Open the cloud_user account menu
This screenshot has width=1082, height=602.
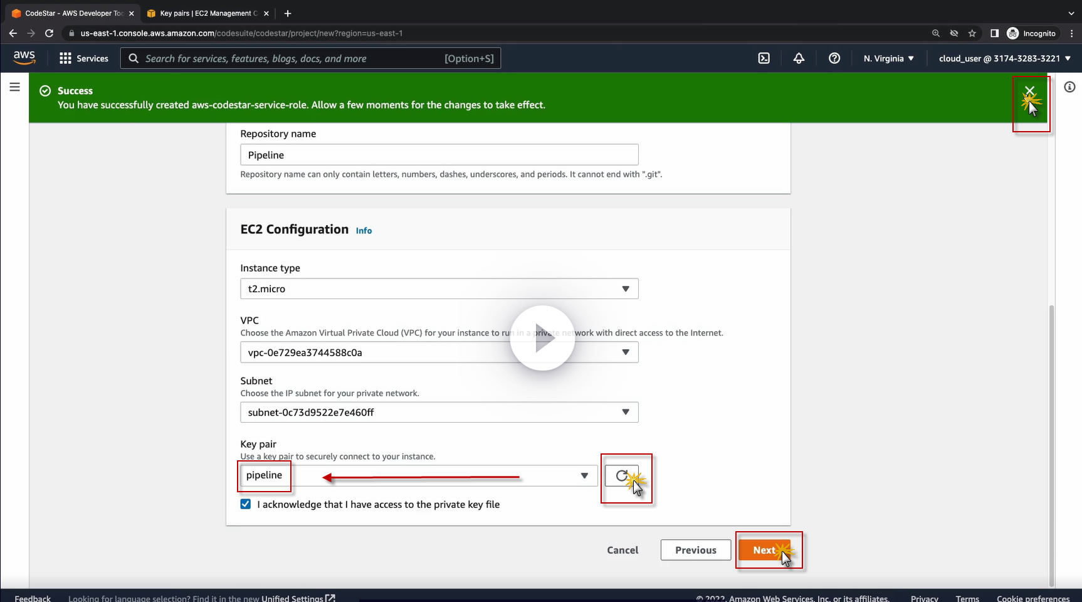tap(1005, 58)
